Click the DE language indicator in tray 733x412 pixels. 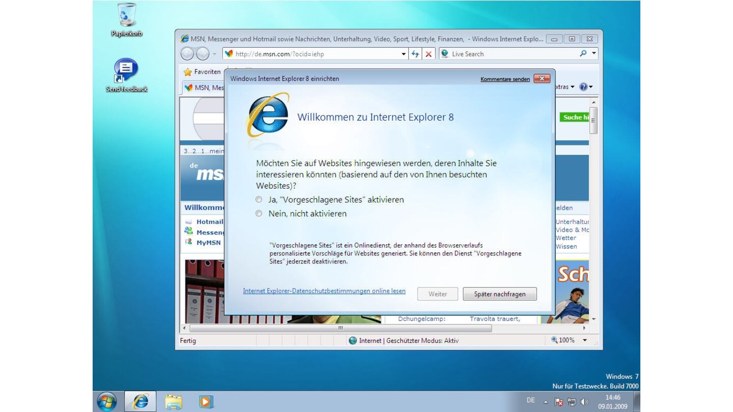(x=531, y=401)
